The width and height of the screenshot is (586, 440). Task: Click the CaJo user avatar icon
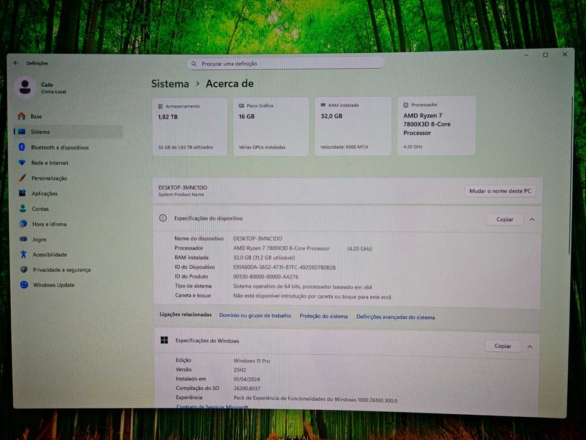(25, 87)
